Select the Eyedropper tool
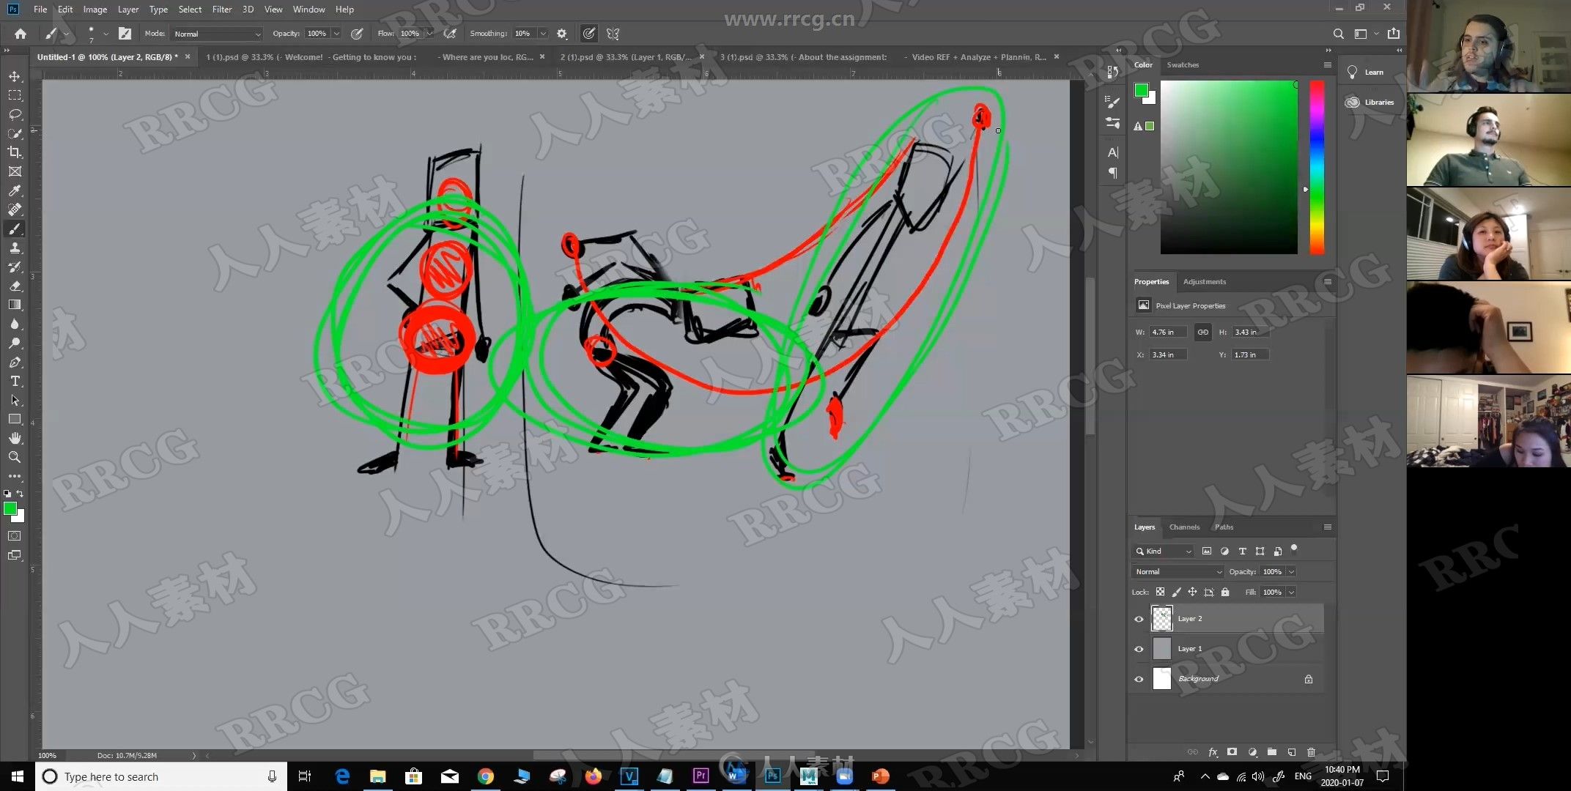 coord(15,190)
